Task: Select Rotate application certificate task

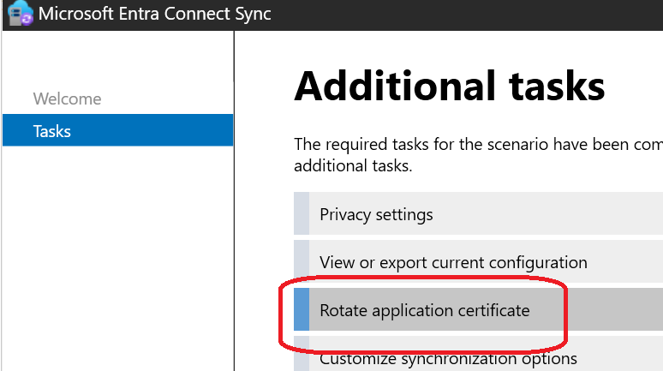Action: tap(424, 310)
